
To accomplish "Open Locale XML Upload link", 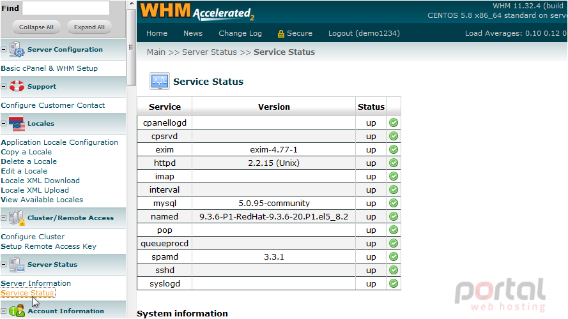I will click(x=35, y=190).
